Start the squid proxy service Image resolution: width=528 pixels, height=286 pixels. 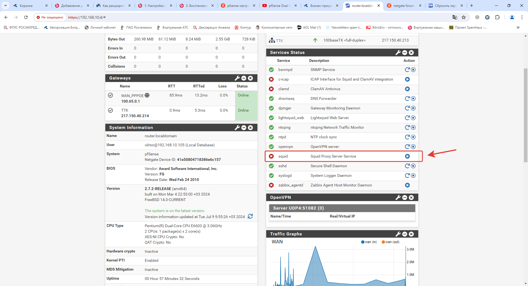click(x=407, y=156)
